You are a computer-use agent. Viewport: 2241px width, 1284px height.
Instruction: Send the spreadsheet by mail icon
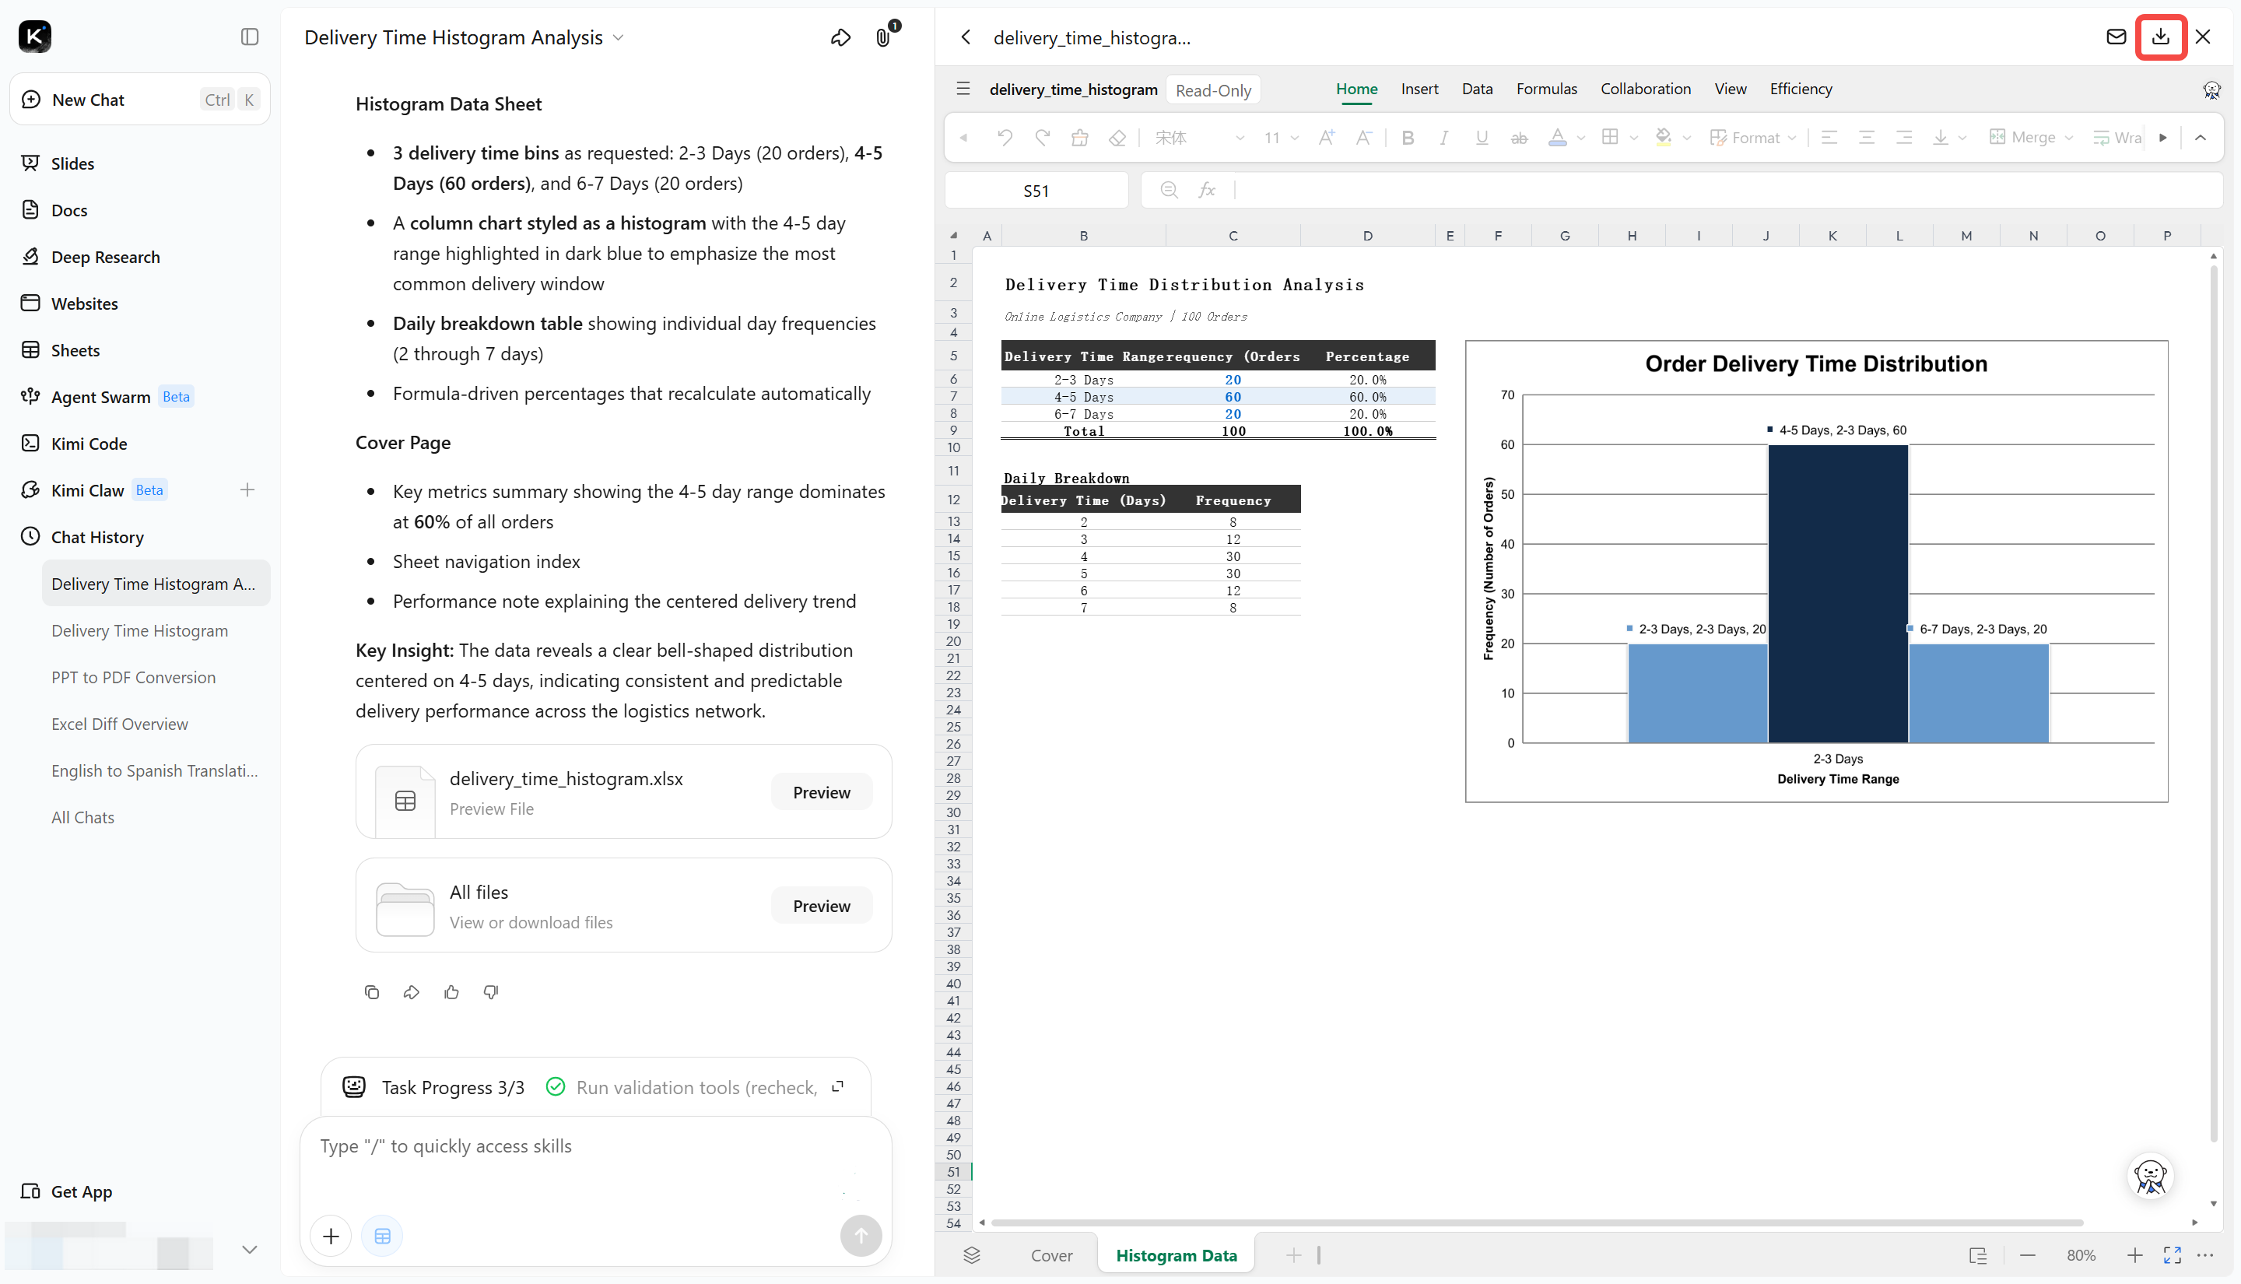[2116, 37]
